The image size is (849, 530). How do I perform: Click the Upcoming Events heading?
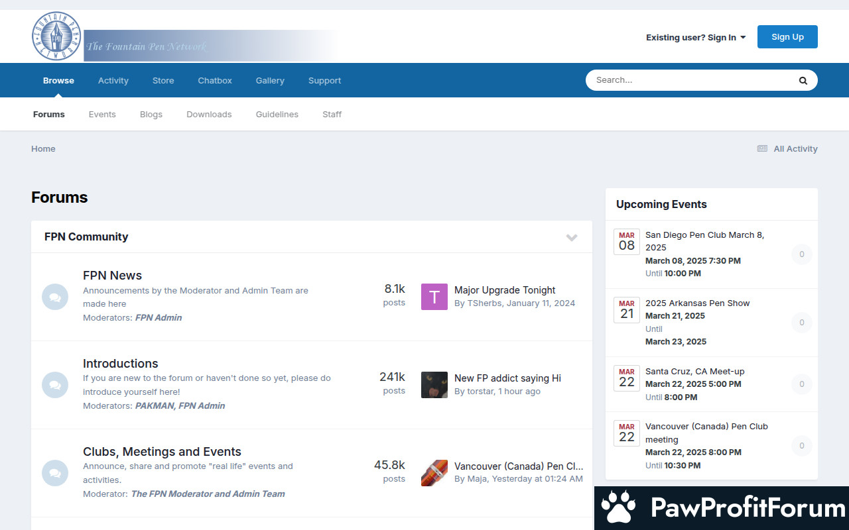coord(661,205)
